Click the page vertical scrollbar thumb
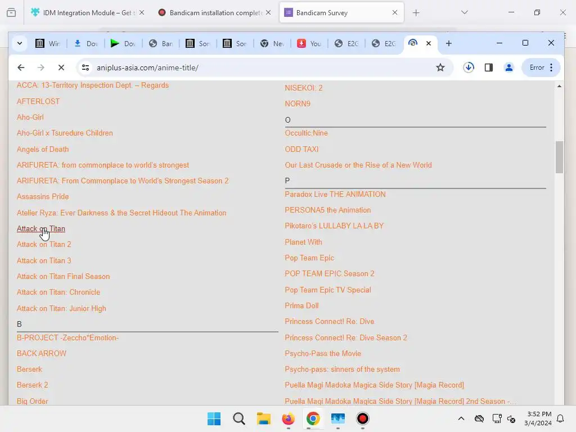Screen dimensions: 576x432 pos(559,157)
